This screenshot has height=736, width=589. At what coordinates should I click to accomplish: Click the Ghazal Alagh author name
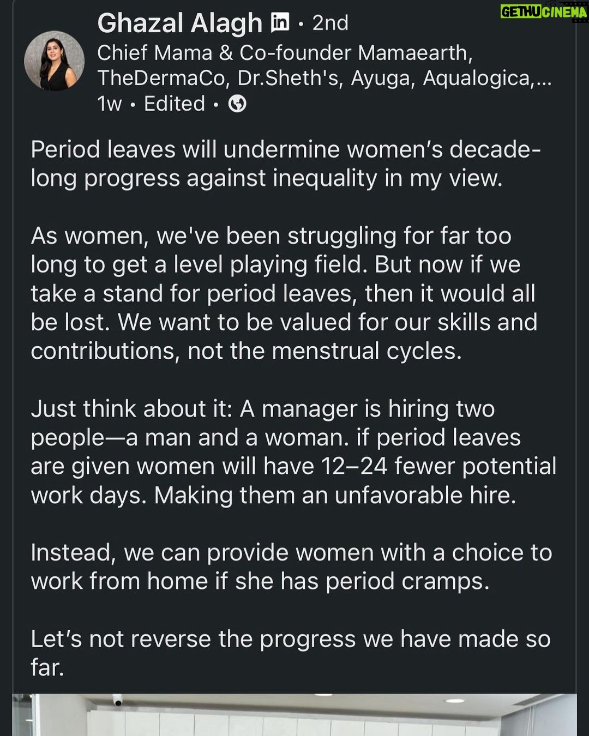coord(180,23)
